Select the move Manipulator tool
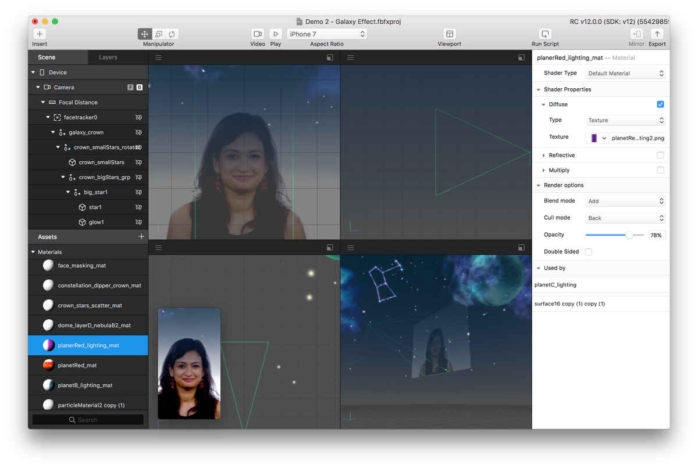698x469 pixels. (145, 34)
